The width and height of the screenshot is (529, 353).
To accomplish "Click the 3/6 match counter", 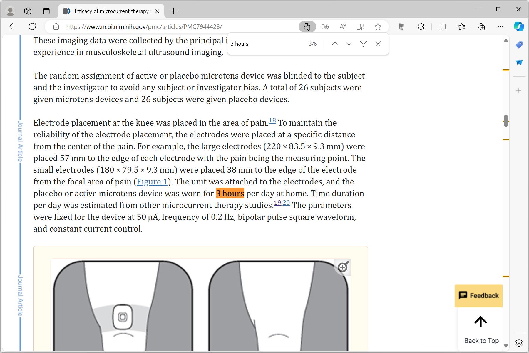I will coord(313,44).
